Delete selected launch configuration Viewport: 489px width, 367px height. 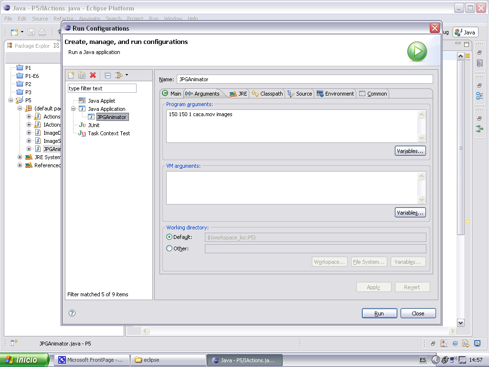[93, 75]
